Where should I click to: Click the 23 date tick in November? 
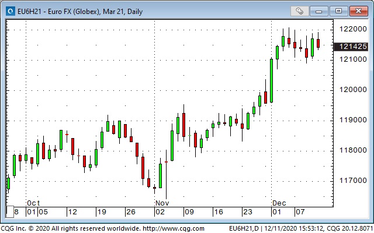(x=247, y=212)
